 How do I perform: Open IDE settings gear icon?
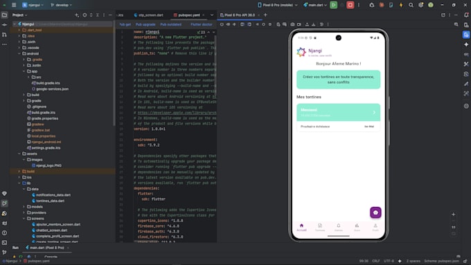point(421,5)
